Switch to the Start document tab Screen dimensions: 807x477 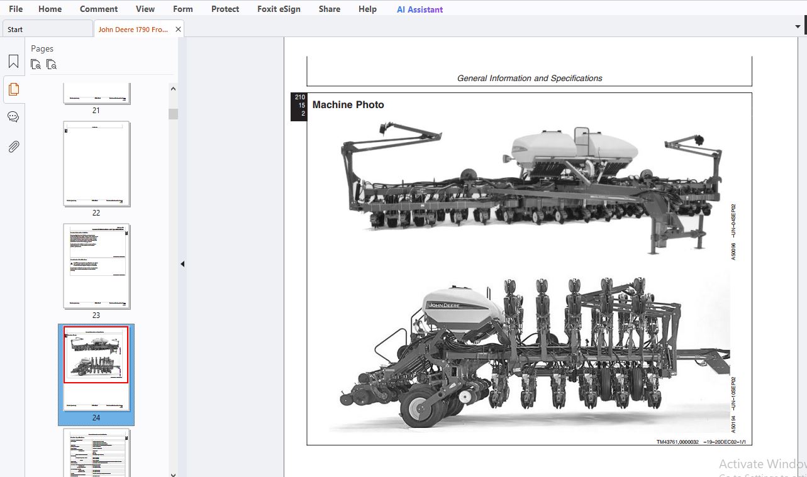pos(47,29)
